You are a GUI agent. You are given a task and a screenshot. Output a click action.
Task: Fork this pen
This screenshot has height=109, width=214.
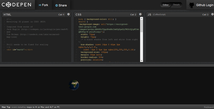point(43,5)
